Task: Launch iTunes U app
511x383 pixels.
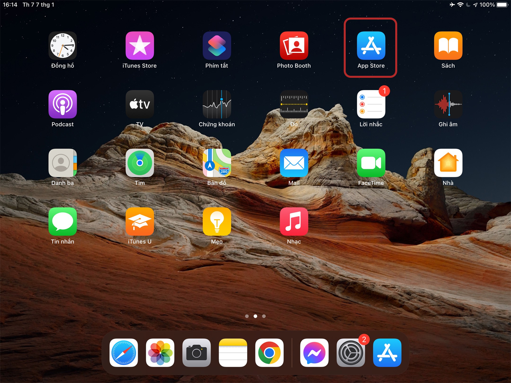Action: [x=140, y=221]
